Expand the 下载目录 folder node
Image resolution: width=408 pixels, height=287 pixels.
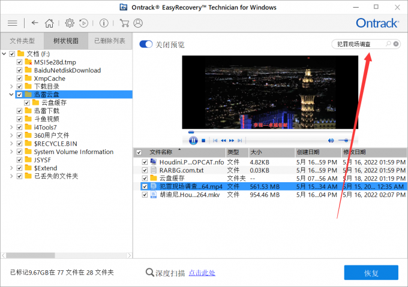[12, 86]
